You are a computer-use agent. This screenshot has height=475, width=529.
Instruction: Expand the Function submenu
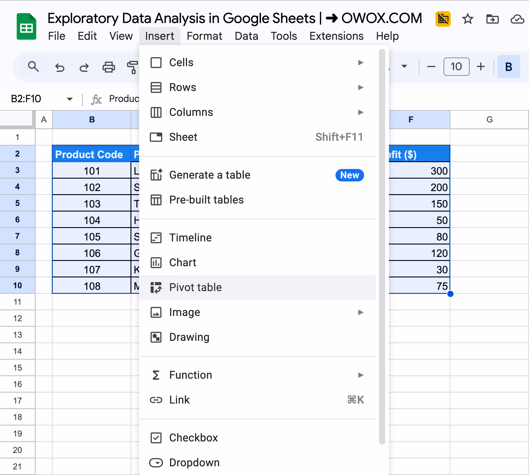click(360, 375)
